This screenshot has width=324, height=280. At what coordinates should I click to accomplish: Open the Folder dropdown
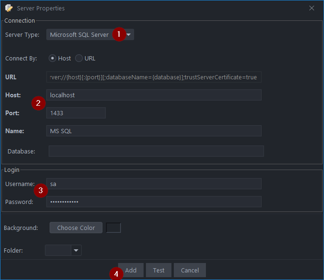click(x=76, y=250)
